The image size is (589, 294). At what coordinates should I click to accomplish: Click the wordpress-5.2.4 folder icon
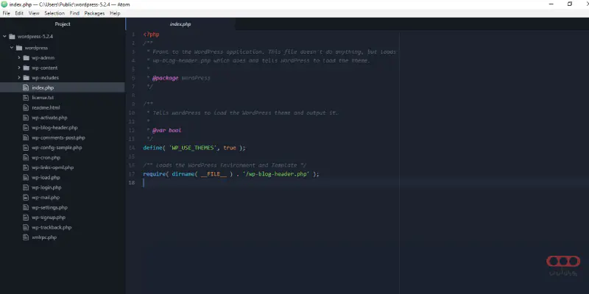pos(12,36)
